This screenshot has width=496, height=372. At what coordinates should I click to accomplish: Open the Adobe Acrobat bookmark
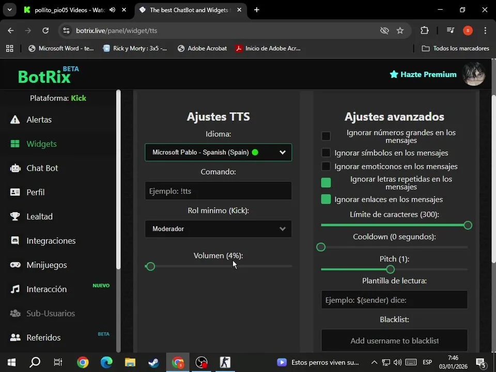click(x=203, y=49)
